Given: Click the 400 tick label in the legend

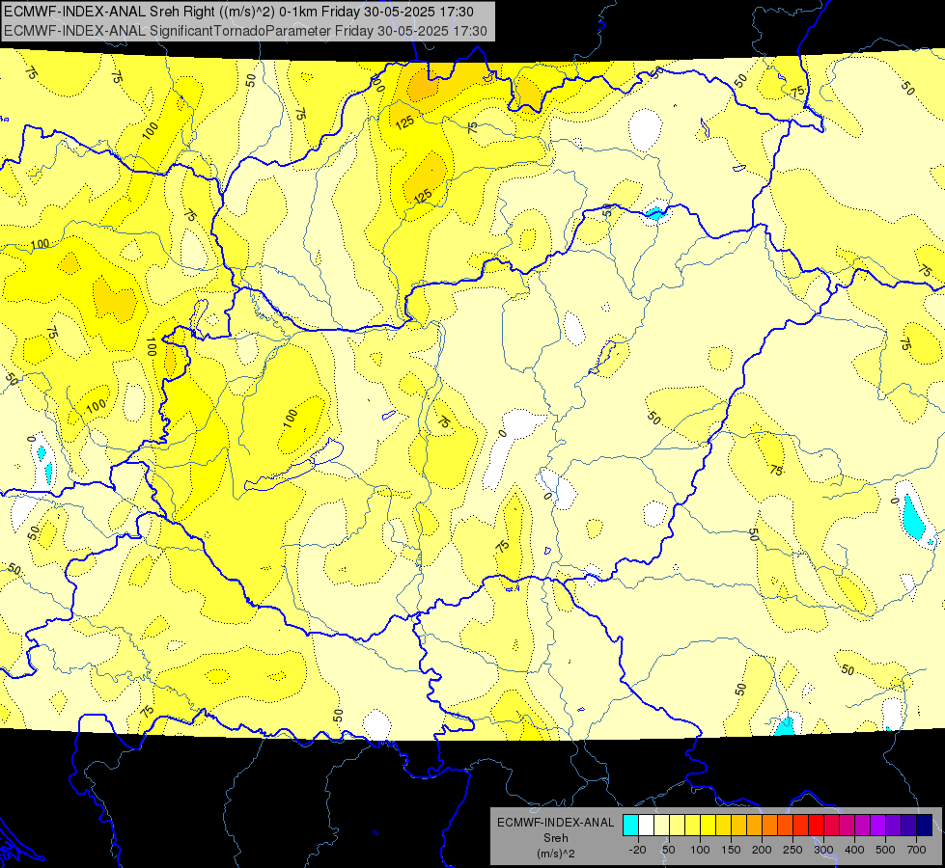Looking at the screenshot, I should (x=854, y=850).
